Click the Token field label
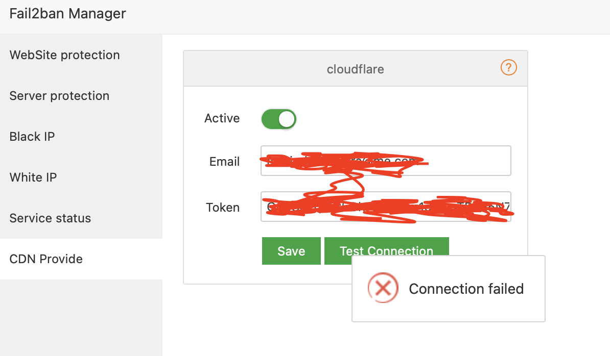 [x=223, y=207]
